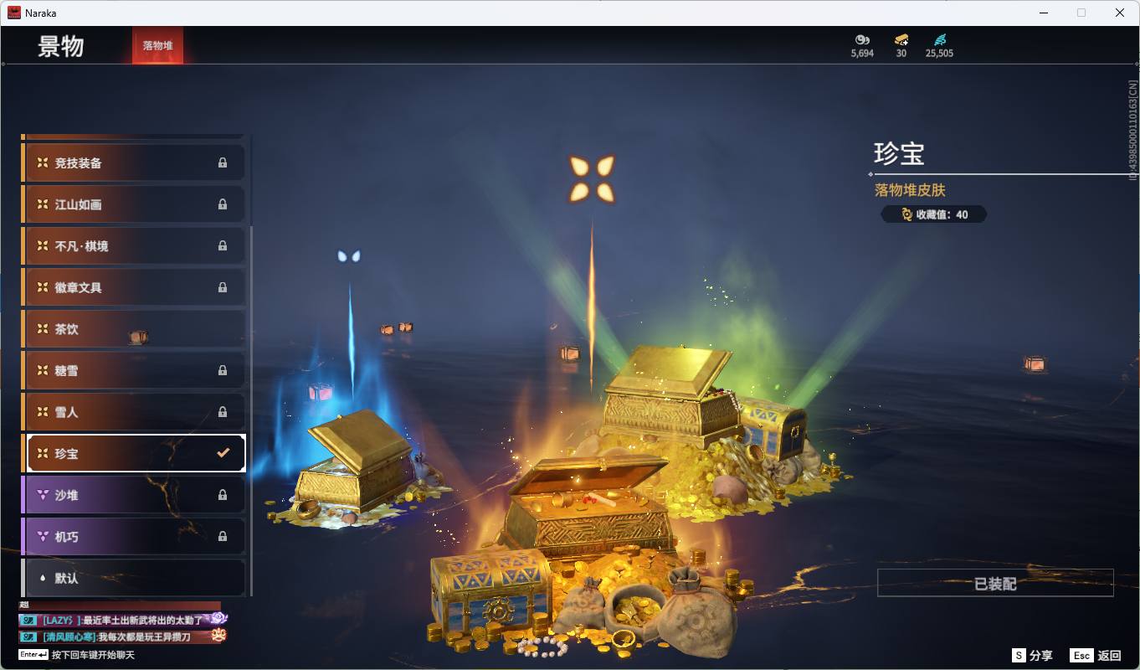Open the 落物堆 tab

pos(157,45)
